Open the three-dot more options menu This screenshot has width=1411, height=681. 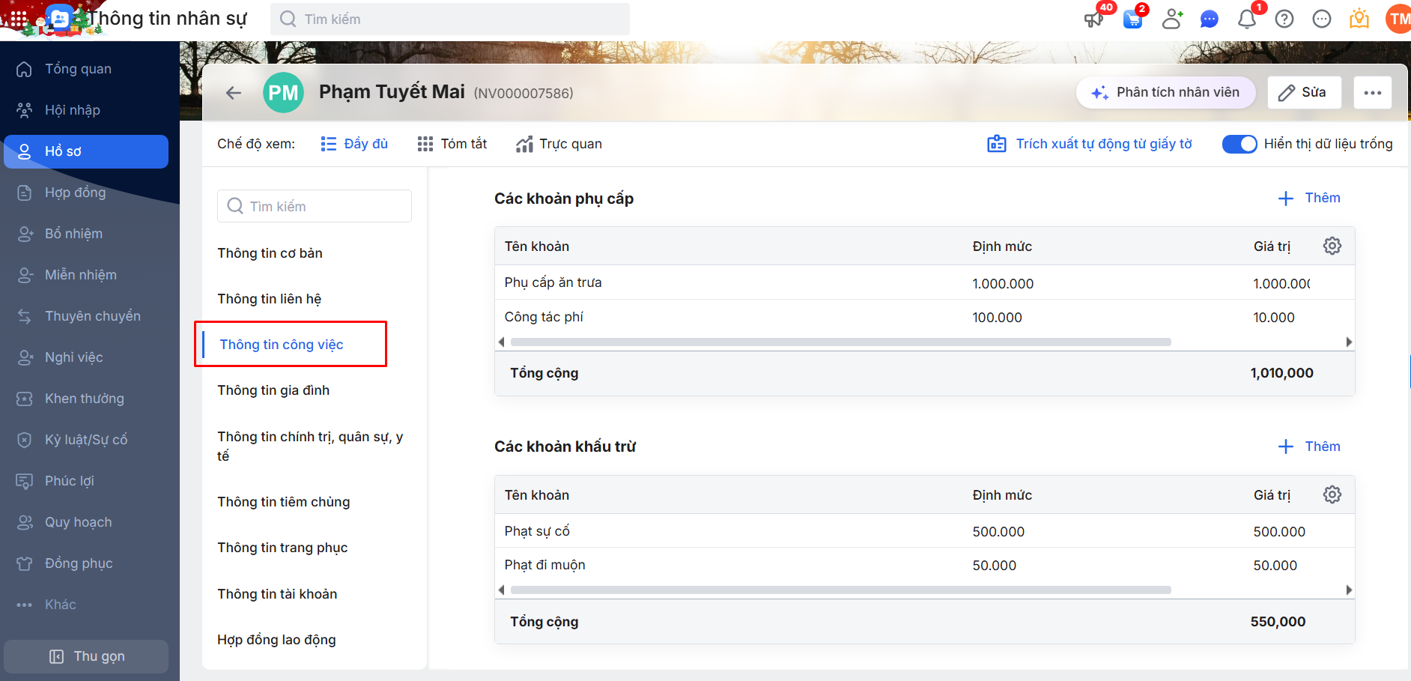tap(1372, 93)
